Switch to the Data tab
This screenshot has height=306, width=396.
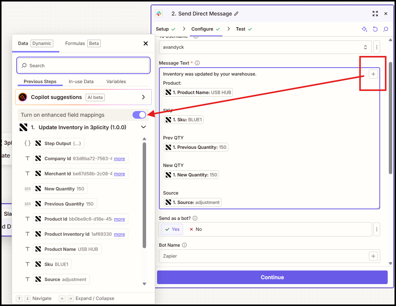pos(35,43)
